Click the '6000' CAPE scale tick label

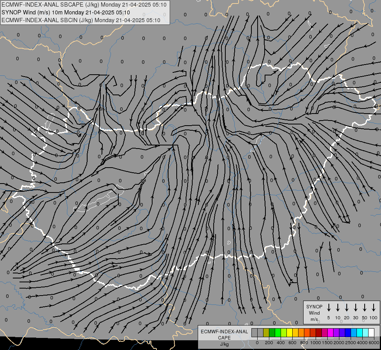[374, 343]
